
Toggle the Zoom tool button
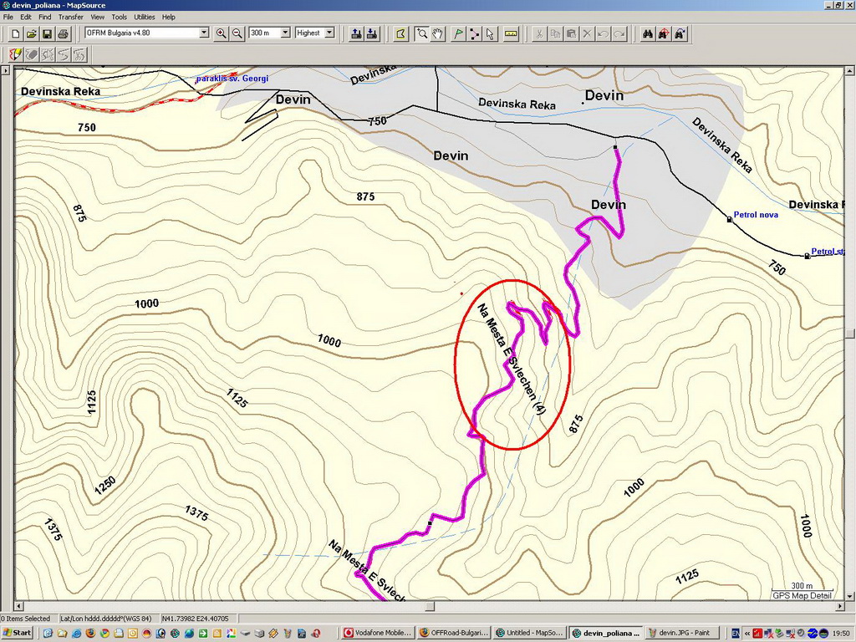point(422,33)
